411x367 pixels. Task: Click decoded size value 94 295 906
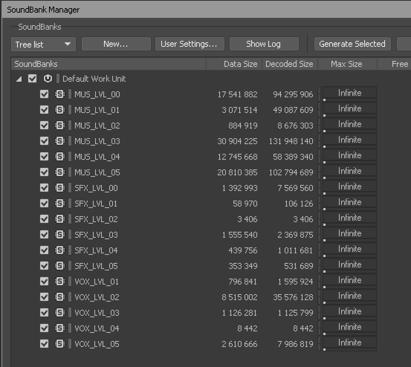pos(293,94)
